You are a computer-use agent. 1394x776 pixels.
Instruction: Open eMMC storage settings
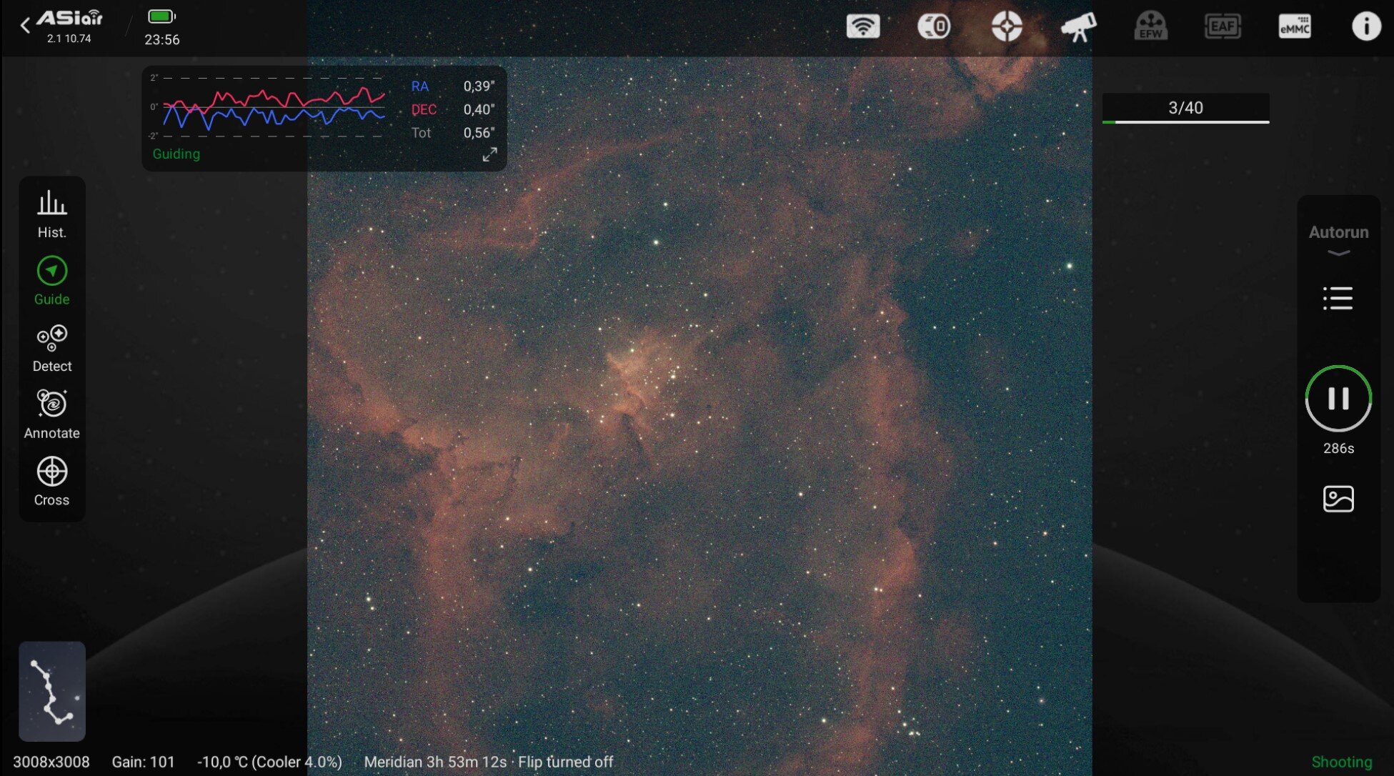click(1294, 26)
